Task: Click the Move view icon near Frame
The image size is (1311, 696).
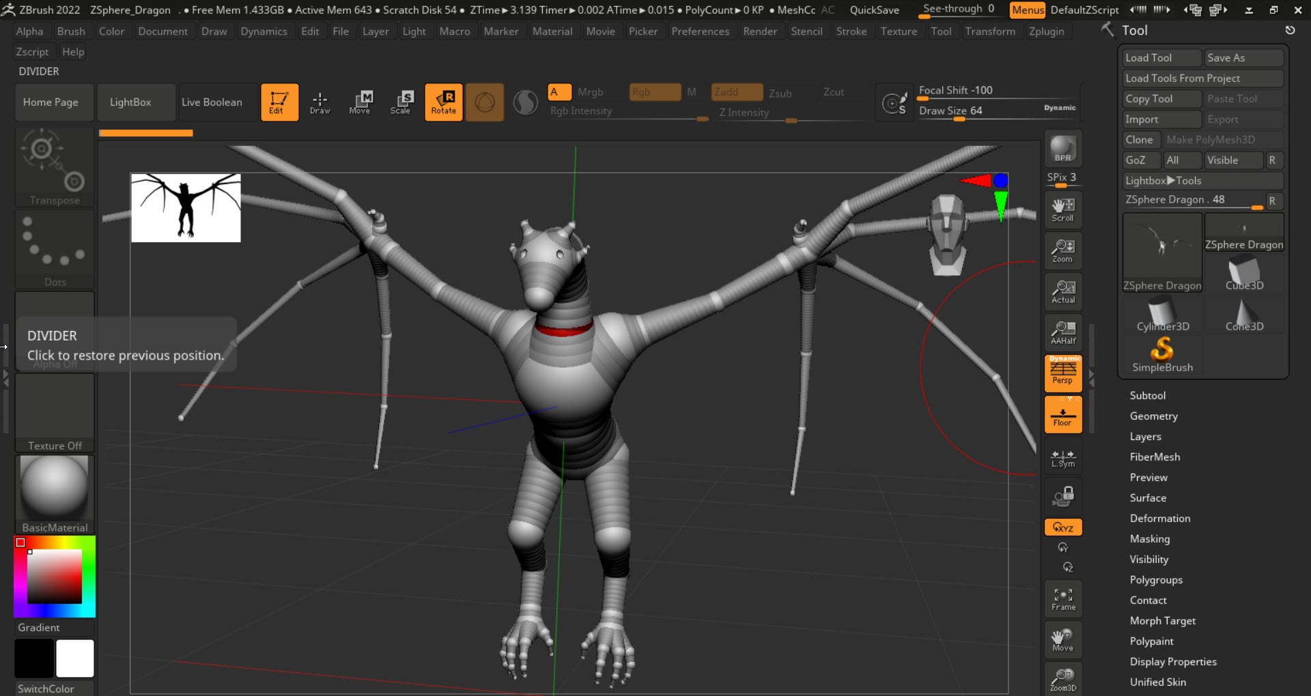Action: (1062, 640)
